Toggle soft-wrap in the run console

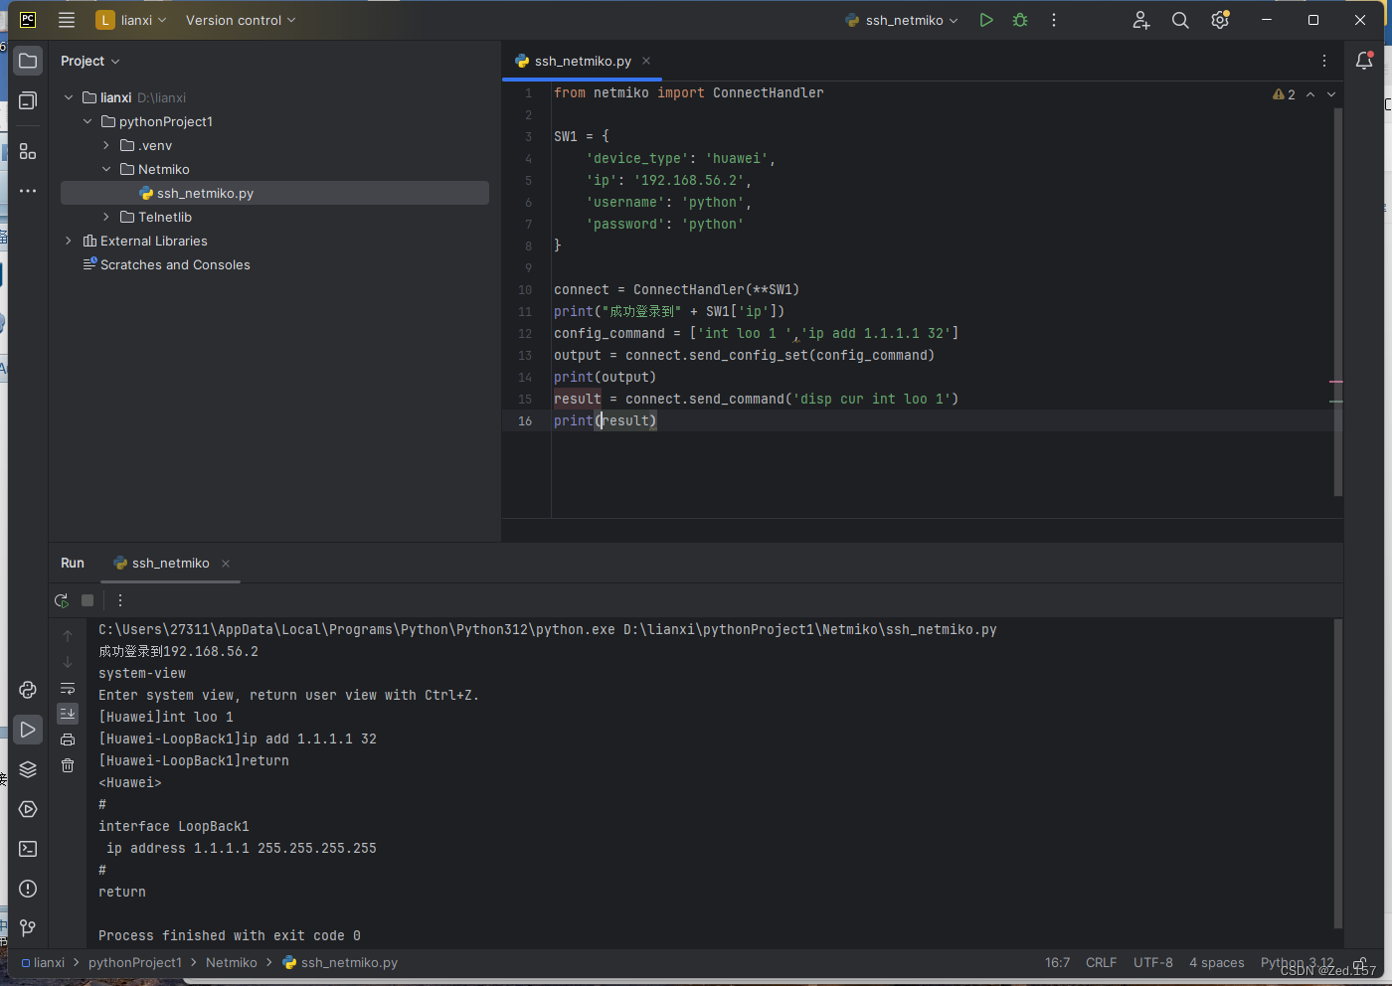click(x=67, y=688)
